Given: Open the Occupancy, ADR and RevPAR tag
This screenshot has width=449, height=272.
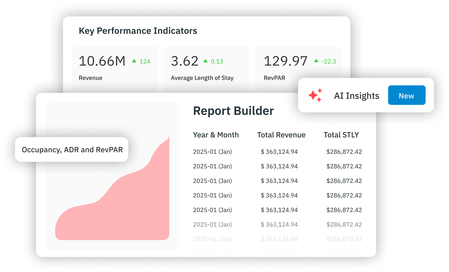Looking at the screenshot, I should pyautogui.click(x=72, y=150).
